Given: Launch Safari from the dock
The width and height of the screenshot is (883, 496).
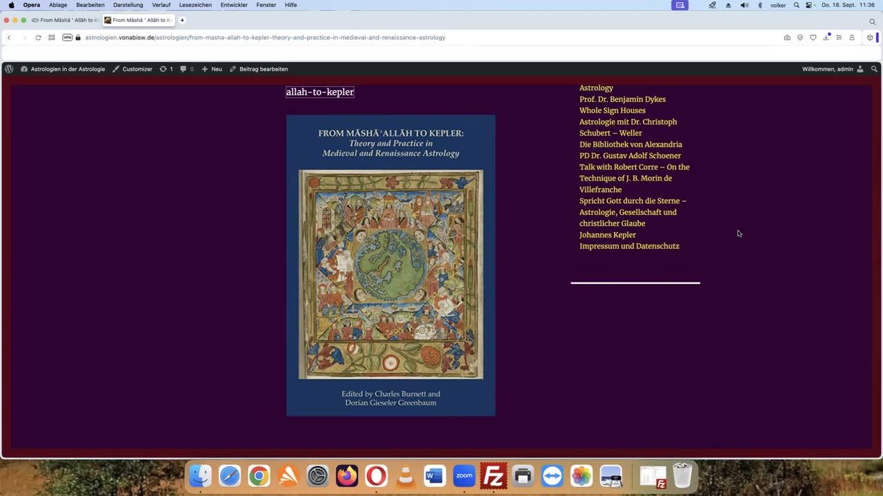Looking at the screenshot, I should (x=230, y=475).
